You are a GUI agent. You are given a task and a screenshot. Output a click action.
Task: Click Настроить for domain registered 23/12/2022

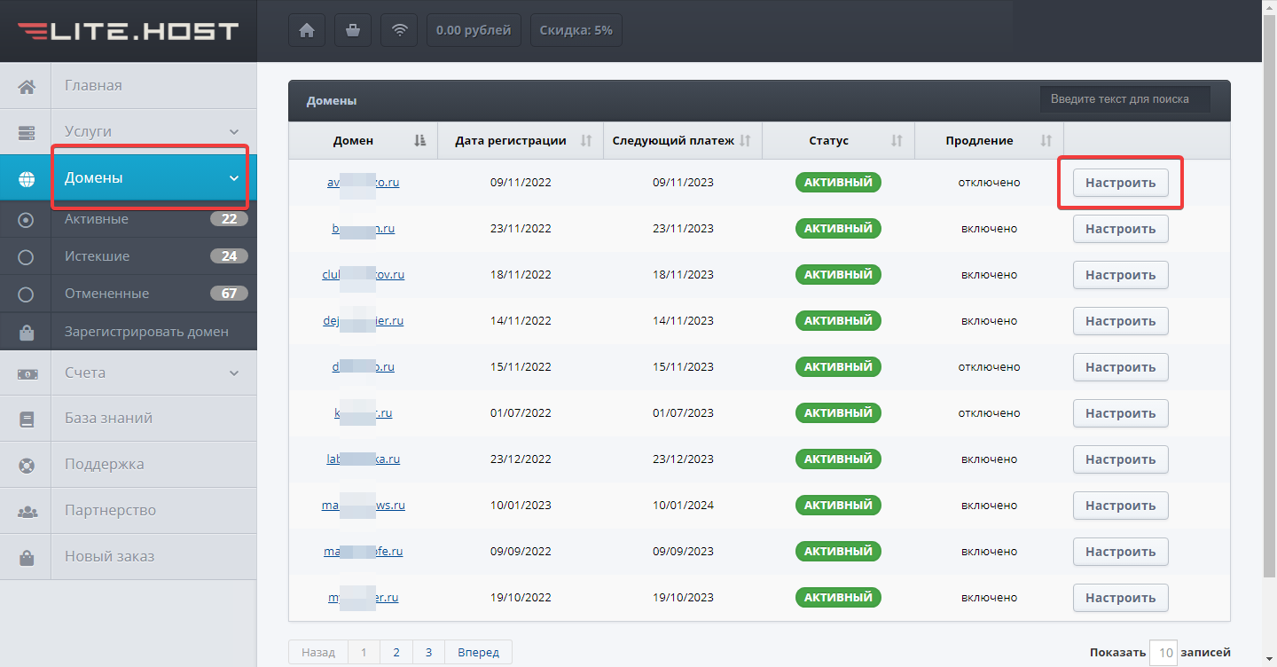pos(1120,459)
